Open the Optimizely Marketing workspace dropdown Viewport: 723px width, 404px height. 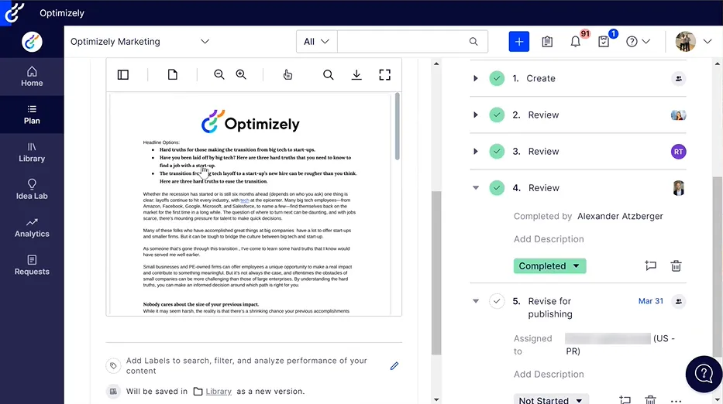click(139, 42)
